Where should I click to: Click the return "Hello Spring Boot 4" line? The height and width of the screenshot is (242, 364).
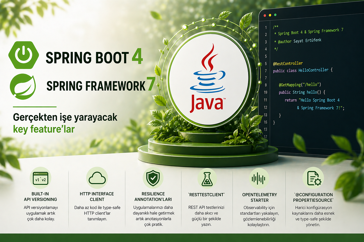click(x=312, y=100)
